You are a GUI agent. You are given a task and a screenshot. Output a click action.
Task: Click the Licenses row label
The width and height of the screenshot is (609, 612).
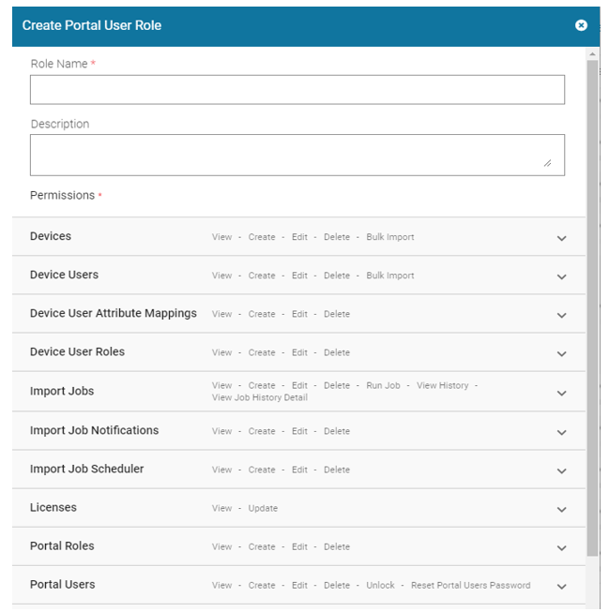(53, 507)
